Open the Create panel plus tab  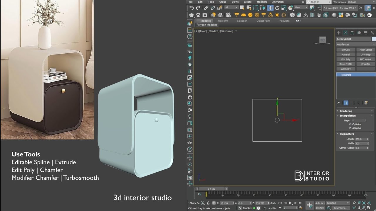339,33
